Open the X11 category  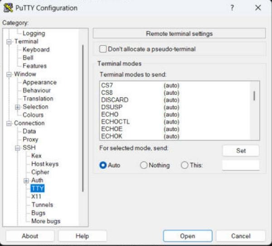coord(36,197)
